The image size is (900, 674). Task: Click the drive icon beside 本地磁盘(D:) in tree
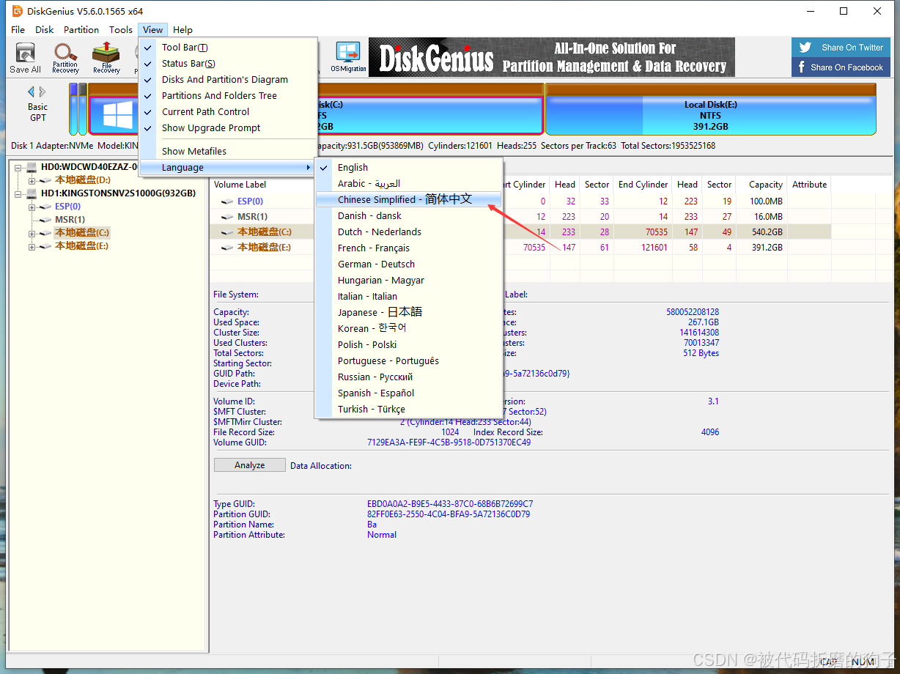pyautogui.click(x=46, y=180)
